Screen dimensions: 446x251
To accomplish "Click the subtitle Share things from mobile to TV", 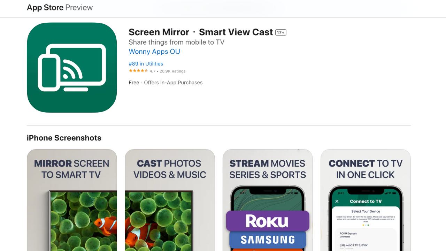I will 176,42.
